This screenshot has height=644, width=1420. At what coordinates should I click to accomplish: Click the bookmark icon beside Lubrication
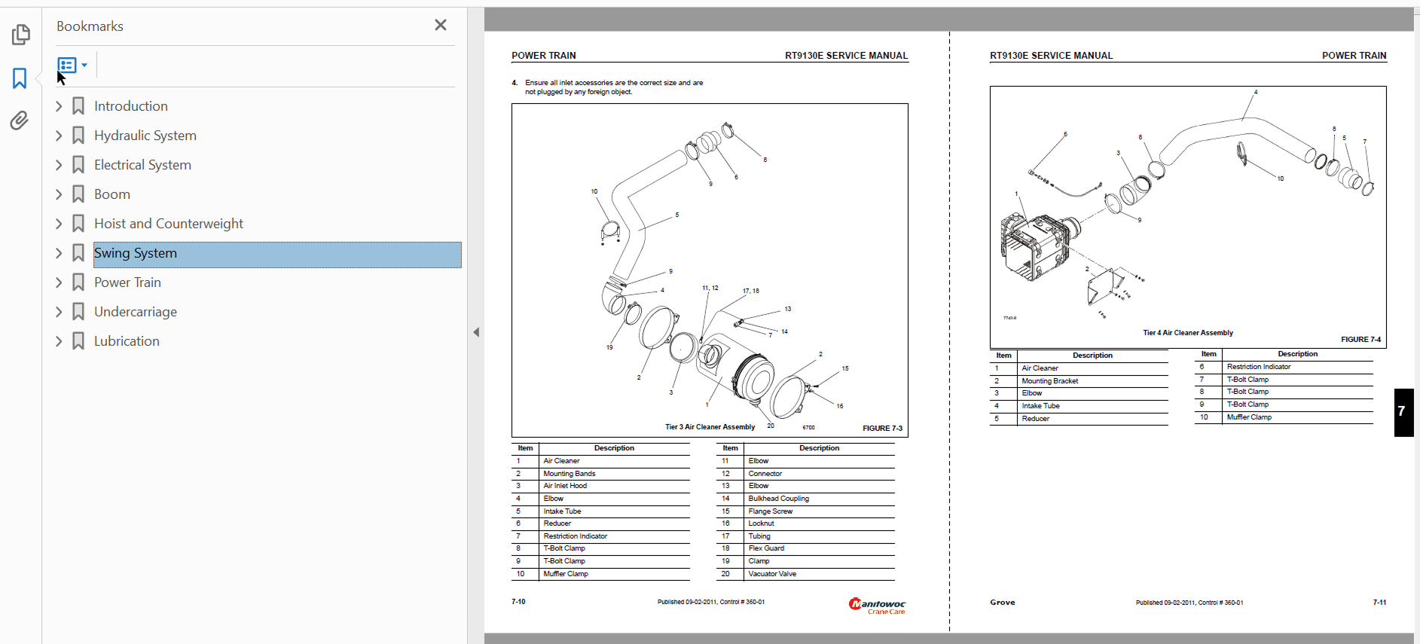click(x=78, y=341)
